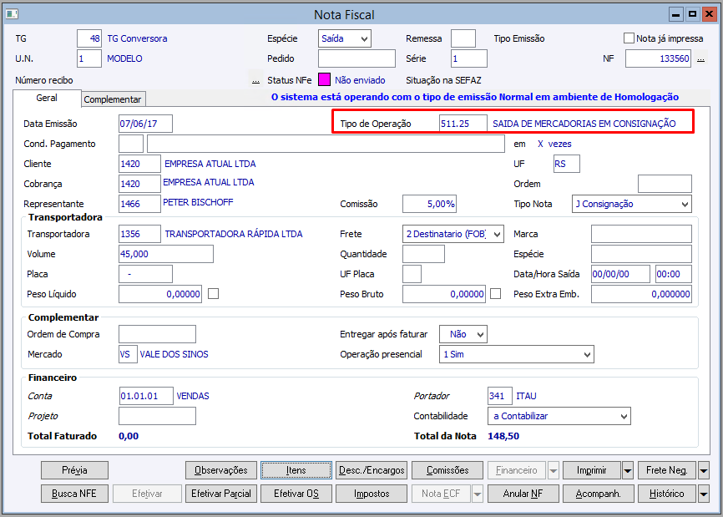723x517 pixels.
Task: Open the Número recibo lookup ellipsis
Action: click(255, 80)
